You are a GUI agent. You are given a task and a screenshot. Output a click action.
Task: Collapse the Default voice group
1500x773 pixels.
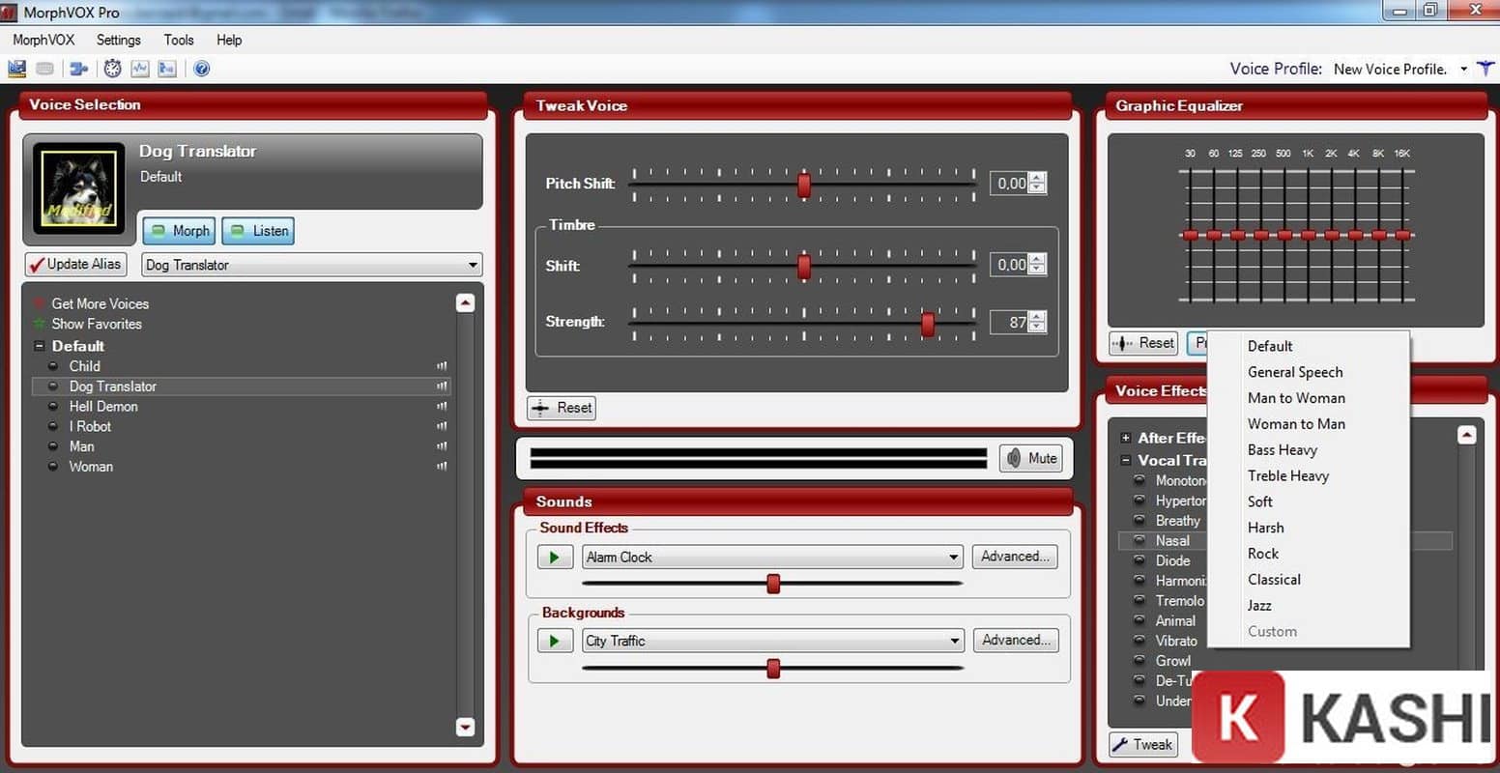pos(40,346)
